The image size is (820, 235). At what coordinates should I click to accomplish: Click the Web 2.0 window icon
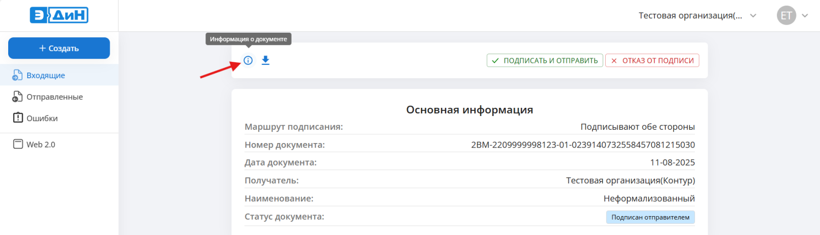click(x=18, y=144)
